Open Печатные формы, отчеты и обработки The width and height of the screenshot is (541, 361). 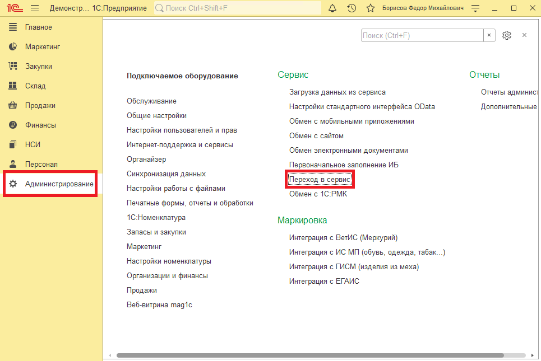click(190, 203)
